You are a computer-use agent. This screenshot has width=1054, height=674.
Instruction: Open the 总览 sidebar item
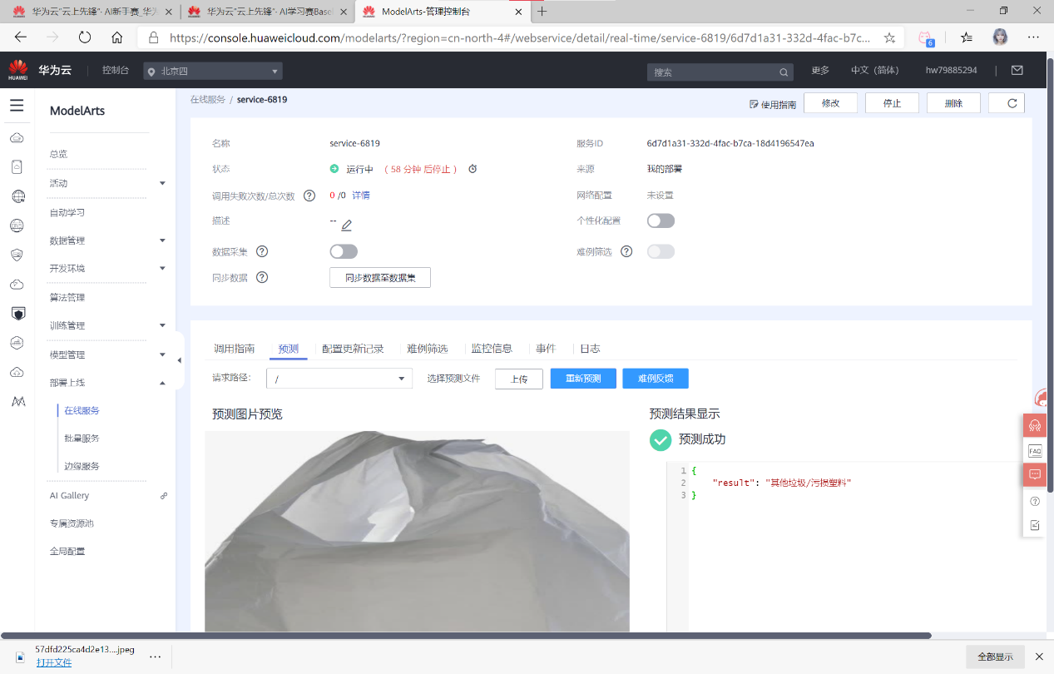point(58,154)
